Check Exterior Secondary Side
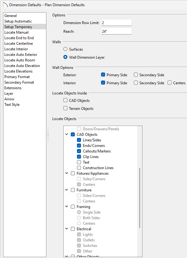Screen dimensions: 187x258 click(x=136, y=75)
